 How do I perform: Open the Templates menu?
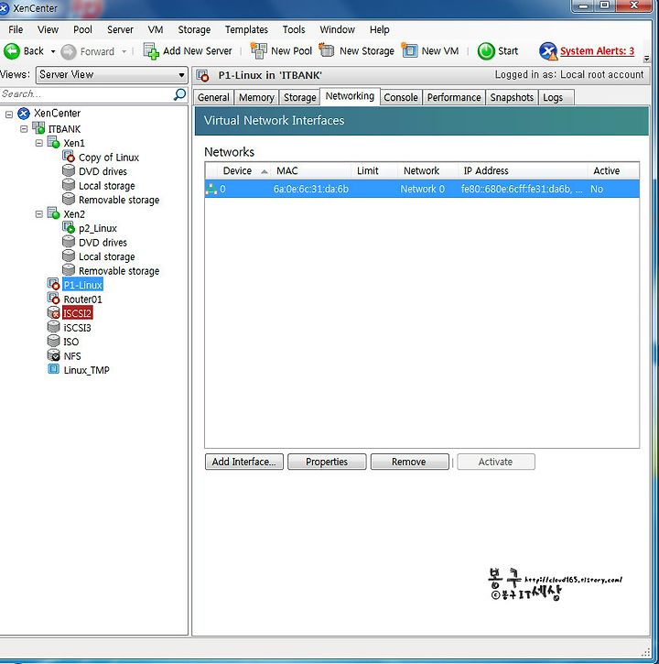pos(246,29)
